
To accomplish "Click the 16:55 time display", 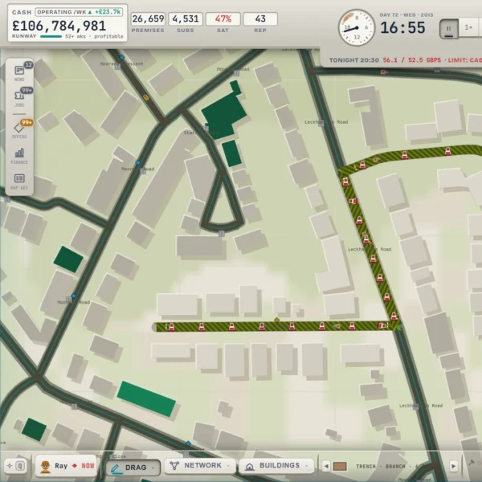I will [402, 28].
